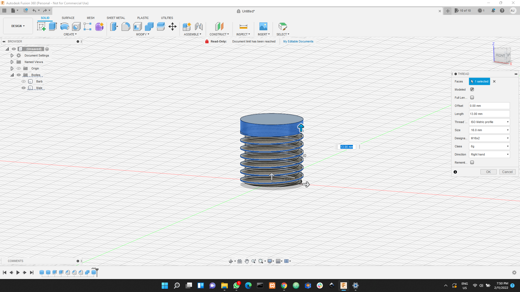Toggle the Modeled checkbox on
Screen dimensions: 520x292
472,89
